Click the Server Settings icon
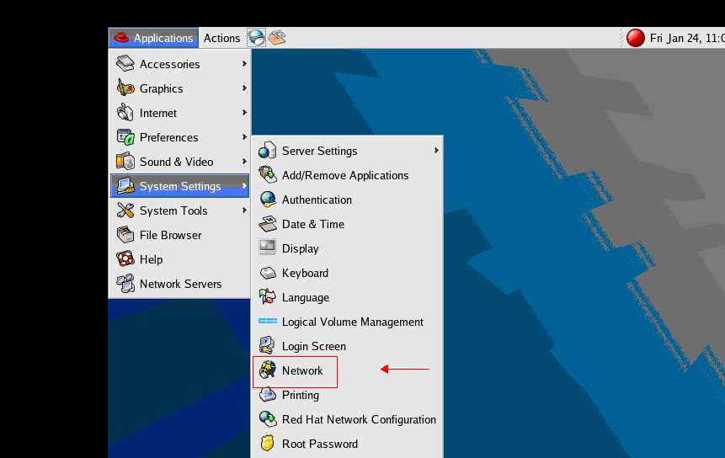 pos(267,151)
